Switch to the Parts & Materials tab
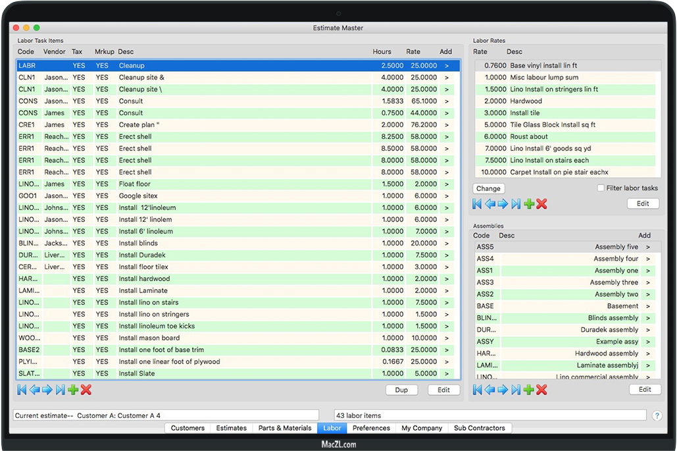 point(284,428)
